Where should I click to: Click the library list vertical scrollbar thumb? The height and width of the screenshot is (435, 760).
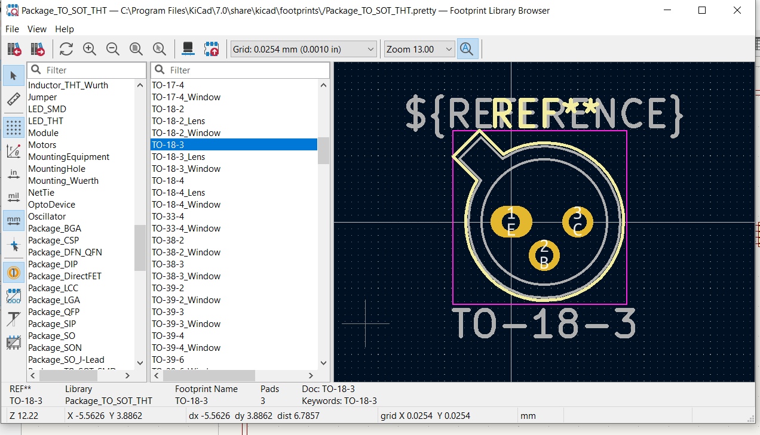pyautogui.click(x=140, y=248)
